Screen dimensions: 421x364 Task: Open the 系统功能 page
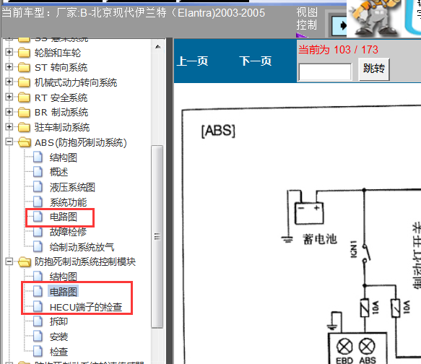click(x=68, y=202)
